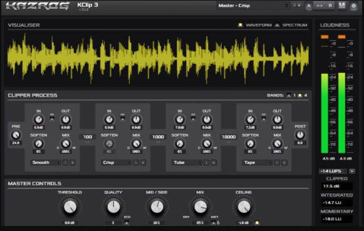Click the master QUALITY knob
364x231 pixels.
tap(113, 207)
